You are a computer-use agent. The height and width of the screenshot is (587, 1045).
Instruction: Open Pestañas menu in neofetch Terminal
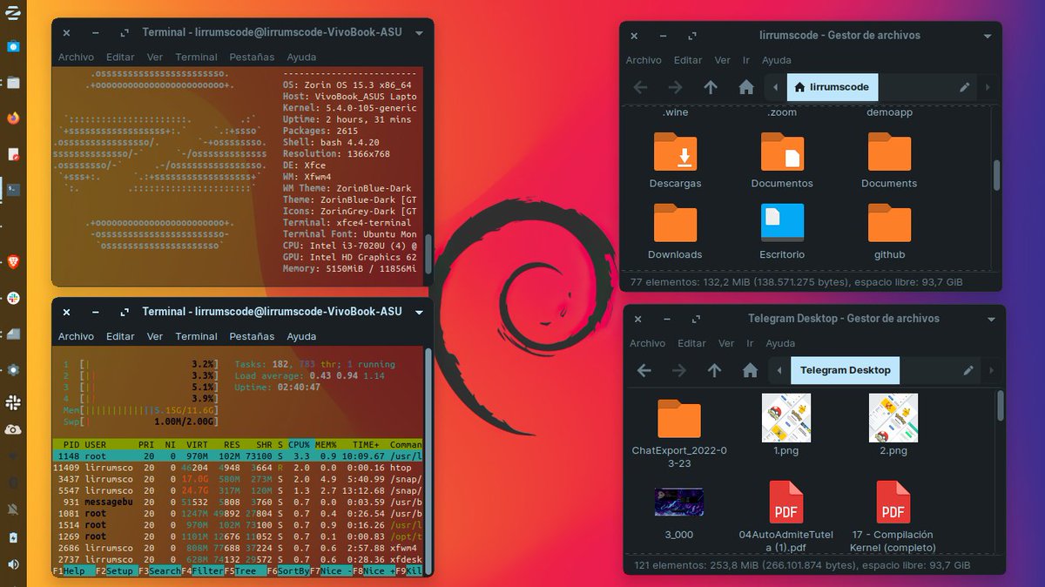[251, 57]
